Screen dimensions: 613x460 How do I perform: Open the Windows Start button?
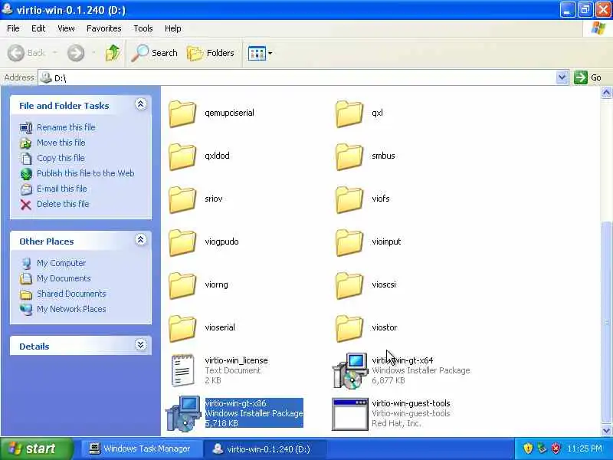[x=36, y=449]
